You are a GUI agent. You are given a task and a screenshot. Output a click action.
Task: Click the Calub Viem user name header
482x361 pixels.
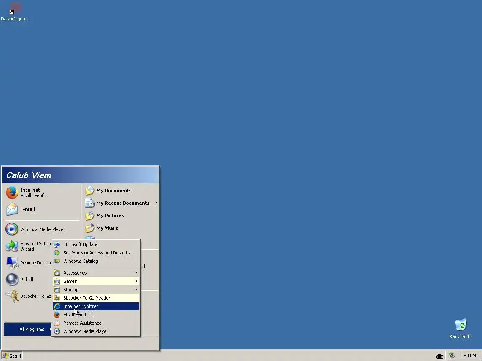pos(28,175)
